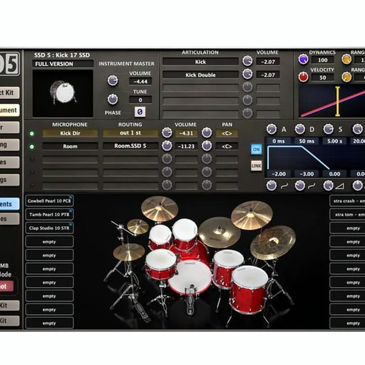Toggle the Kick Dir microphone green LED
The image size is (365, 365).
(32, 134)
